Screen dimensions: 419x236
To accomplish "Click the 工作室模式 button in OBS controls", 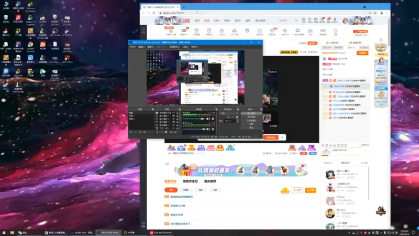I will tap(251, 121).
